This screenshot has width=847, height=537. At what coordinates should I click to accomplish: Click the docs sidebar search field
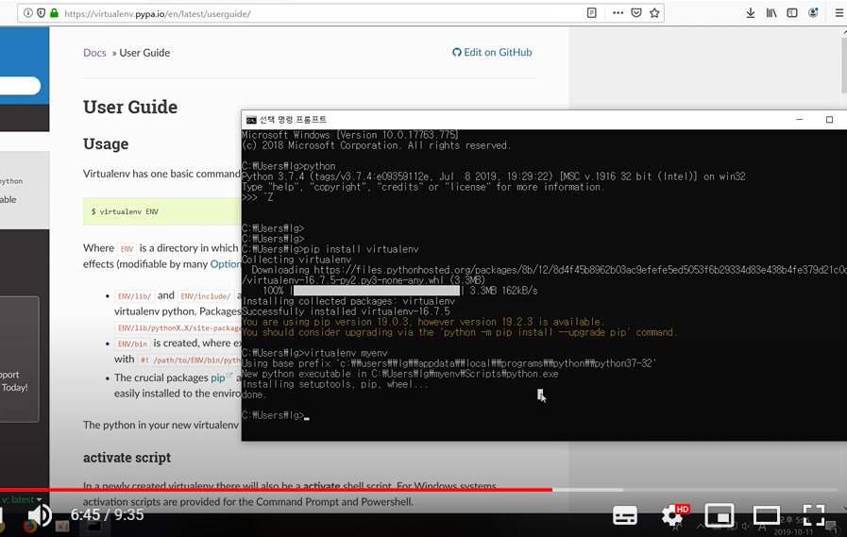(x=20, y=85)
